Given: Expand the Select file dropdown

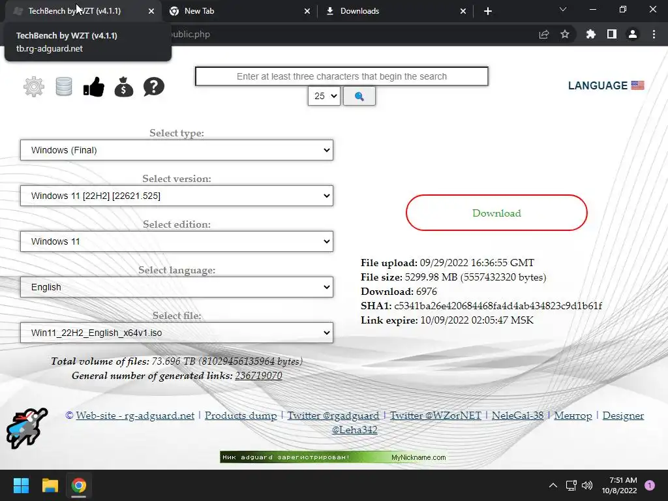Looking at the screenshot, I should click(x=177, y=333).
